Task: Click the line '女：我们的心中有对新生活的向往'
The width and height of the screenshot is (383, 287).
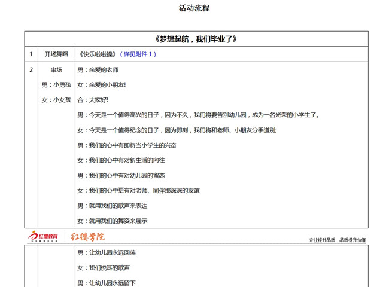Action: point(121,160)
